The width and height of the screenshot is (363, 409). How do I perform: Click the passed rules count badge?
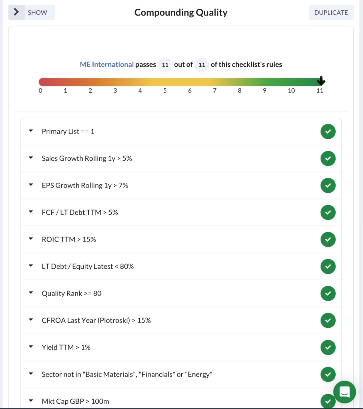165,65
